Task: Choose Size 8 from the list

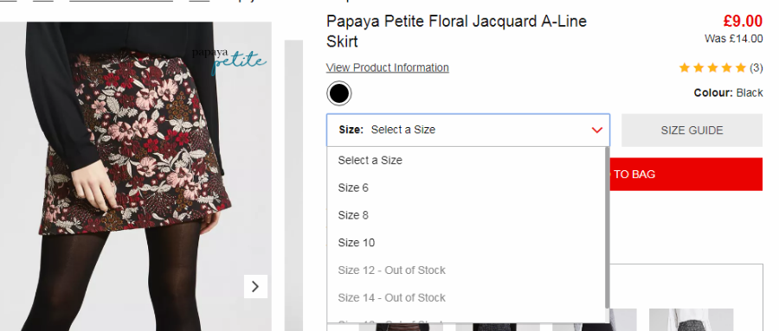Action: [x=466, y=215]
